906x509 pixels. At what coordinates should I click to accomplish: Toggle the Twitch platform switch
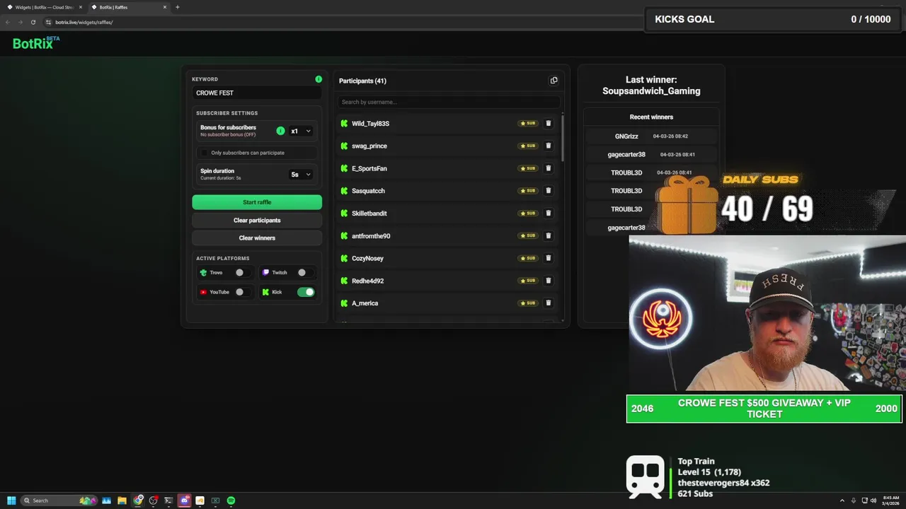[x=305, y=272]
